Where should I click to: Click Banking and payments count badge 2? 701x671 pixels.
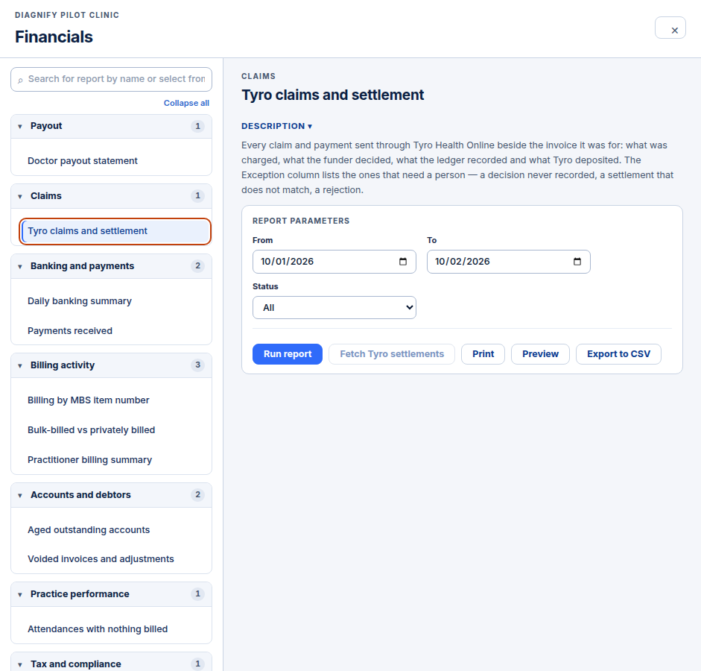(x=197, y=266)
